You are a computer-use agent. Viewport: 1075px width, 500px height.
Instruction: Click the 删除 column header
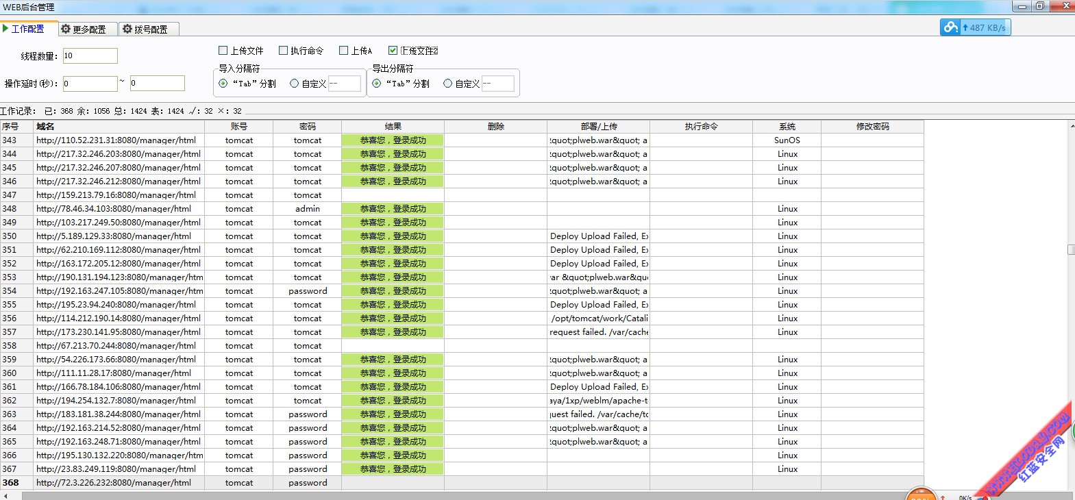[495, 127]
